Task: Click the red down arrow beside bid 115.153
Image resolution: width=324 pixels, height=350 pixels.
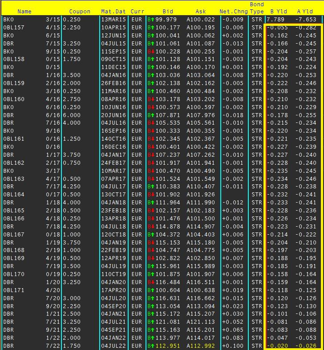Action: coord(153,242)
